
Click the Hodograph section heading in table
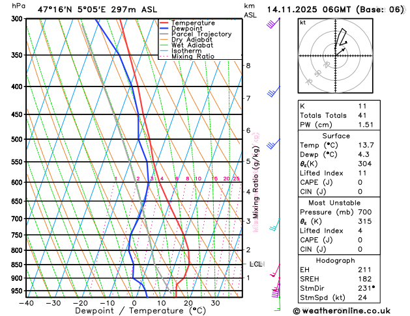336,261
